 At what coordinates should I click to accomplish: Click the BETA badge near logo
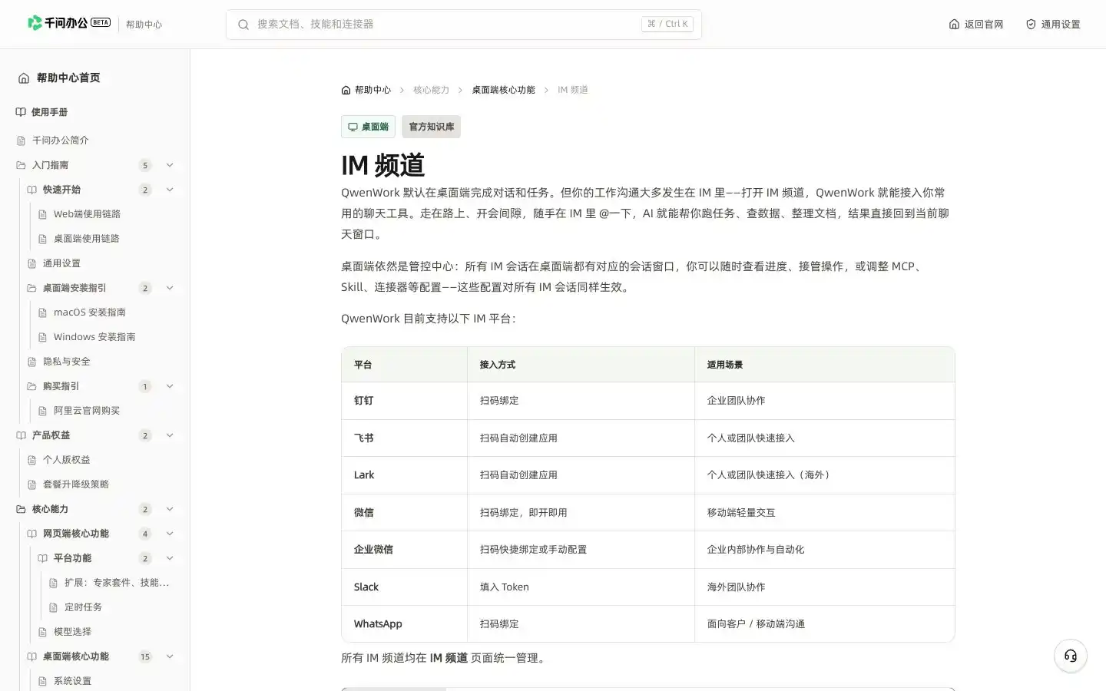click(x=101, y=22)
